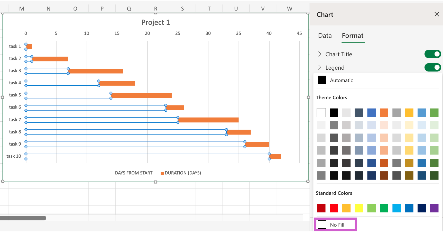Pick the yellow standard color swatch
The height and width of the screenshot is (233, 443).
point(359,208)
